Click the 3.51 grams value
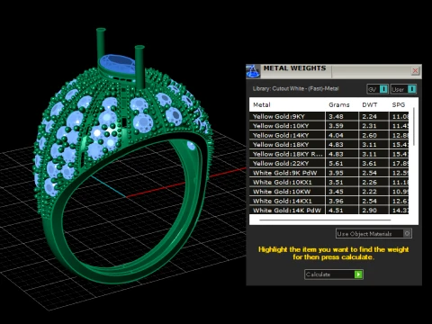Screen dimensions: 432x324 (336, 182)
